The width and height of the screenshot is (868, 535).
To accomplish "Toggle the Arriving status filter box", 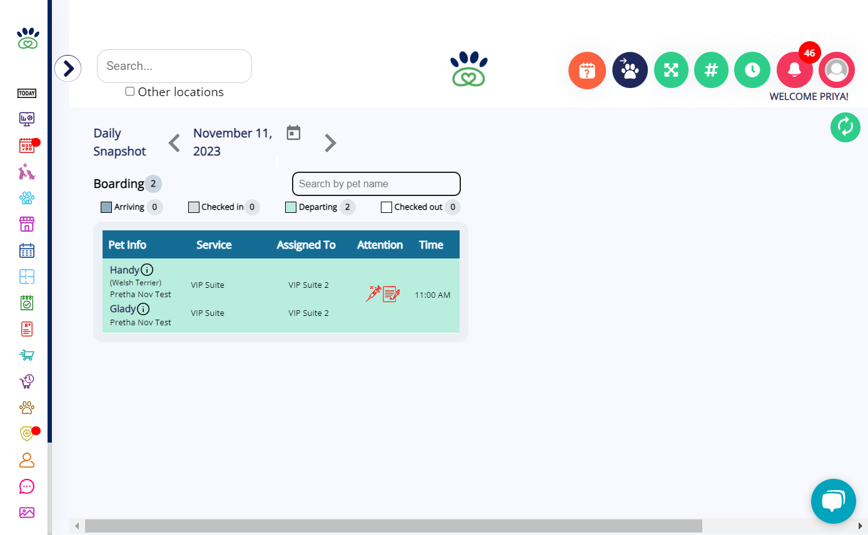I will coord(106,207).
